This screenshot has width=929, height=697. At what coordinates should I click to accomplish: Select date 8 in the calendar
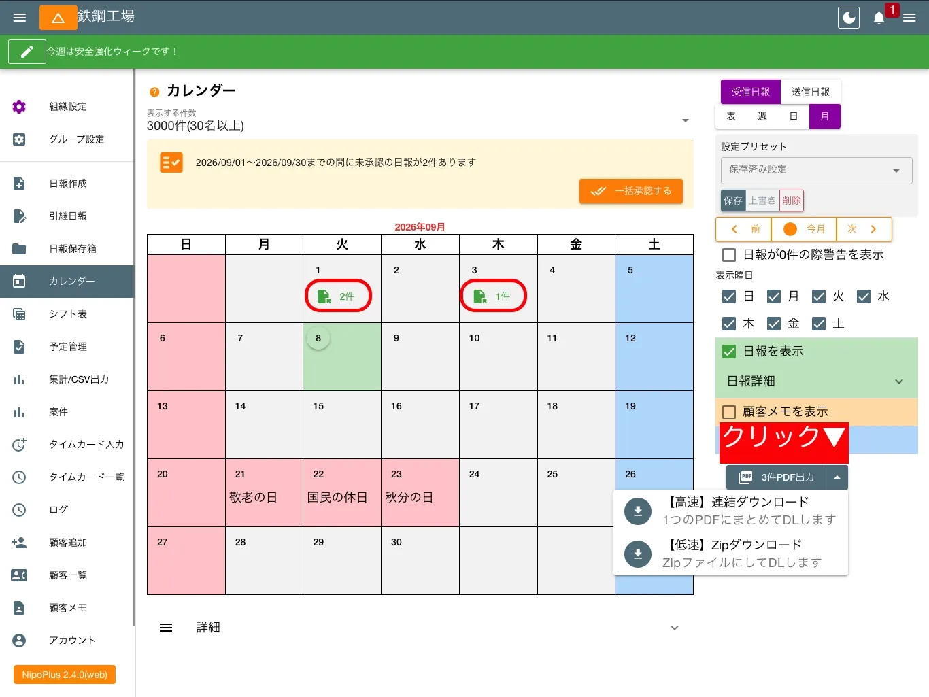click(318, 338)
